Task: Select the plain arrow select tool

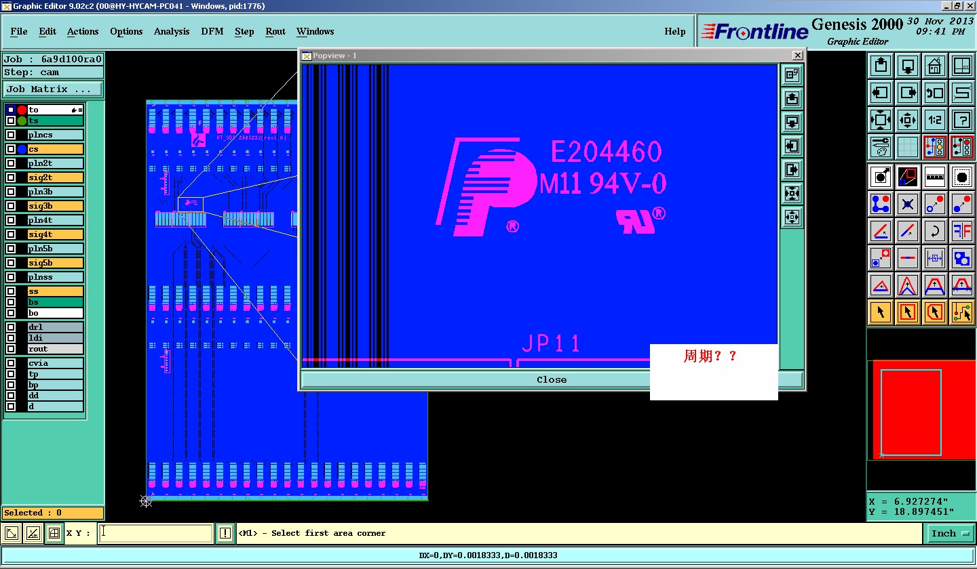Action: click(881, 312)
